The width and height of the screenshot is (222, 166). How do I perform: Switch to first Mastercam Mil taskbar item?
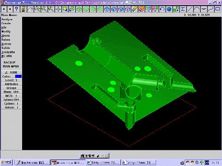(33, 163)
